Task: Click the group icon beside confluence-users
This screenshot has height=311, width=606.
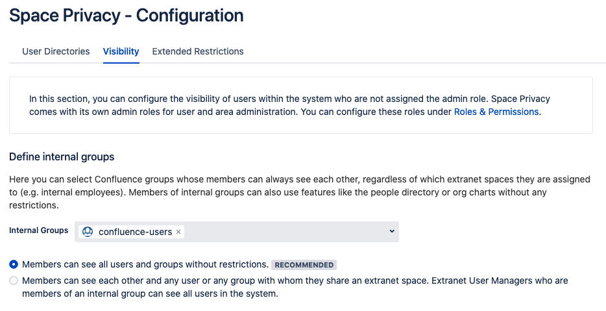Action: pyautogui.click(x=88, y=232)
